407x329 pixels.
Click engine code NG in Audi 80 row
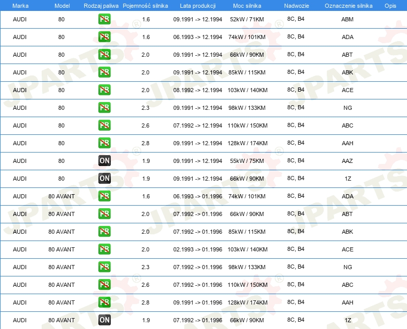tap(348, 108)
